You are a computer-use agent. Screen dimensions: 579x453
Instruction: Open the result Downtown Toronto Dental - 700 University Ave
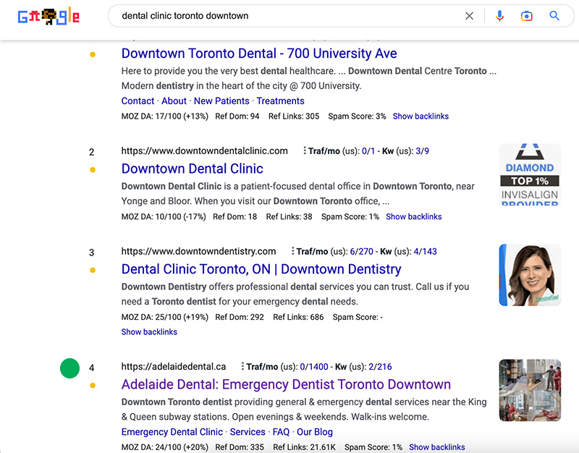point(259,54)
